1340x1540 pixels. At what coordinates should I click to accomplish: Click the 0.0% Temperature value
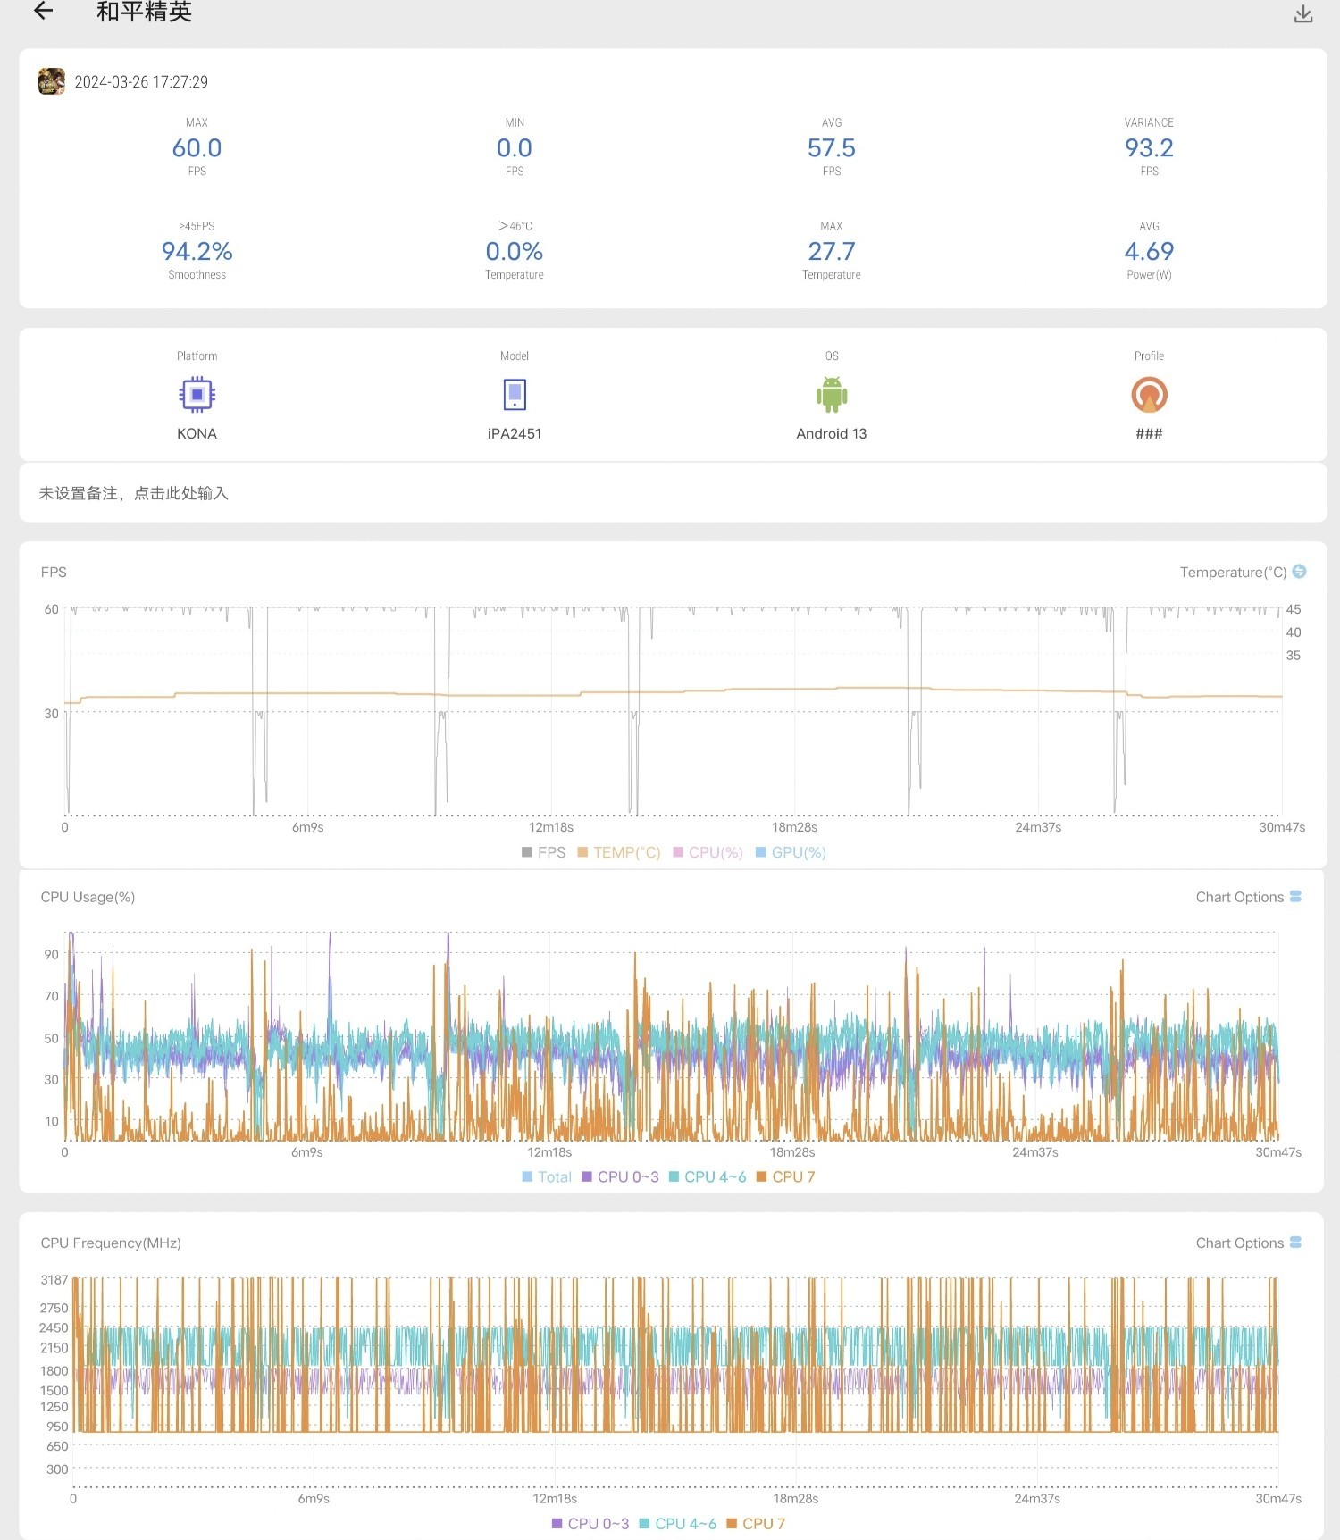515,251
